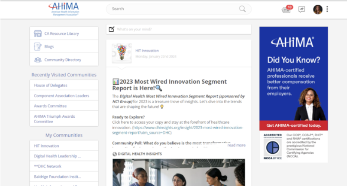The width and height of the screenshot is (347, 186).
Task: Click the CA Resource Library icon
Action: click(x=38, y=34)
